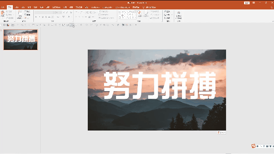Image resolution: width=274 pixels, height=154 pixels.
Task: Open the Section menu
Action: (x=27, y=18)
